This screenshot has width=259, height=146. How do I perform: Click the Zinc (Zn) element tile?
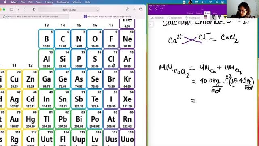click(30, 79)
